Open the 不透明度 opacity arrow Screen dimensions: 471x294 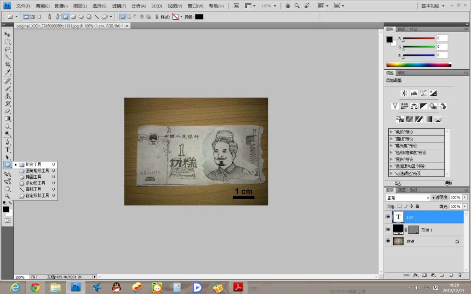(x=465, y=197)
